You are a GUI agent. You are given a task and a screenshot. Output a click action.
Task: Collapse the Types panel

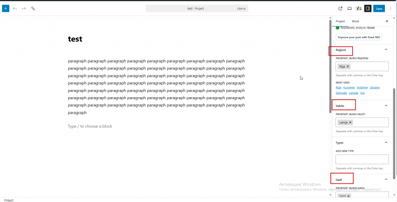386,143
